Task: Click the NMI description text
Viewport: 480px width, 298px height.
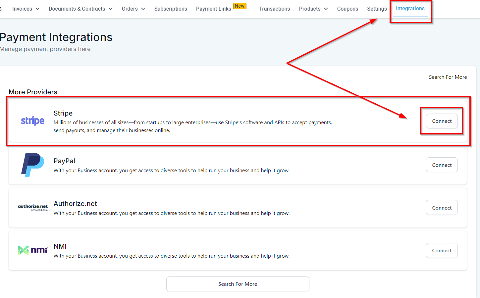Action: [x=172, y=256]
